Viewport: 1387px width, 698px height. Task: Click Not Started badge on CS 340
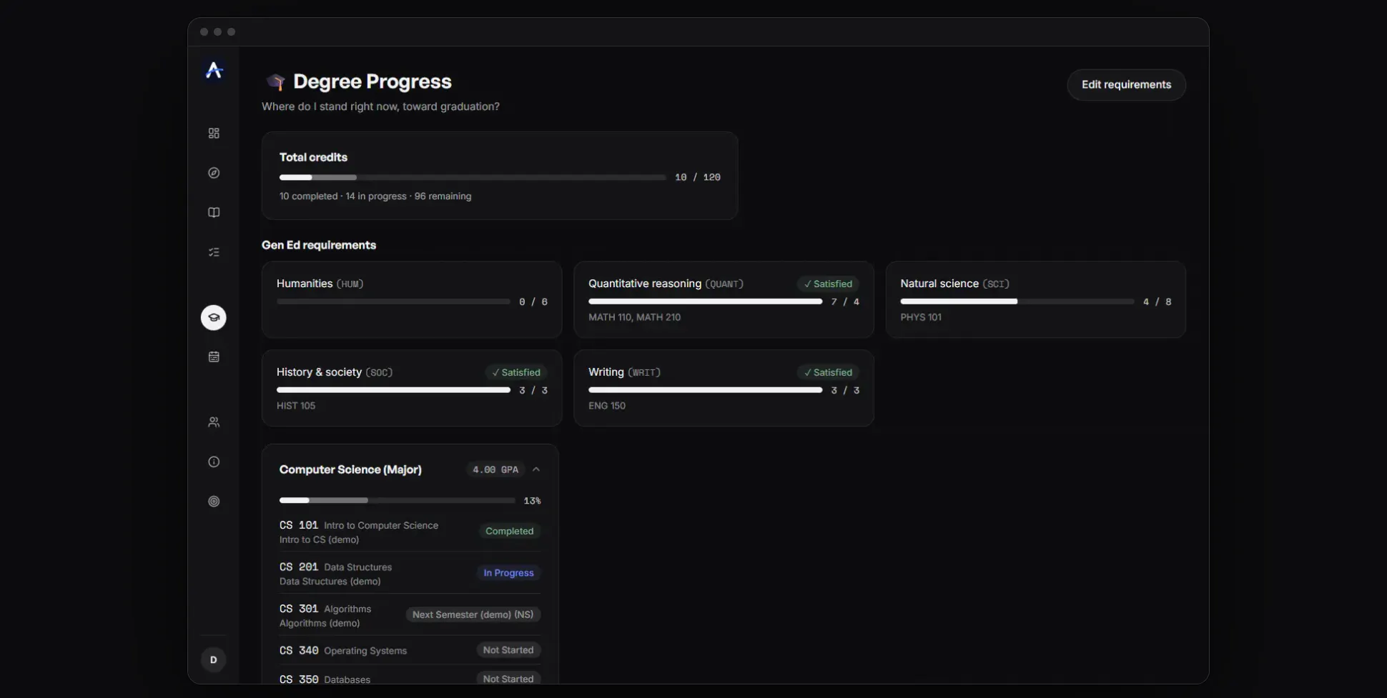click(x=508, y=650)
